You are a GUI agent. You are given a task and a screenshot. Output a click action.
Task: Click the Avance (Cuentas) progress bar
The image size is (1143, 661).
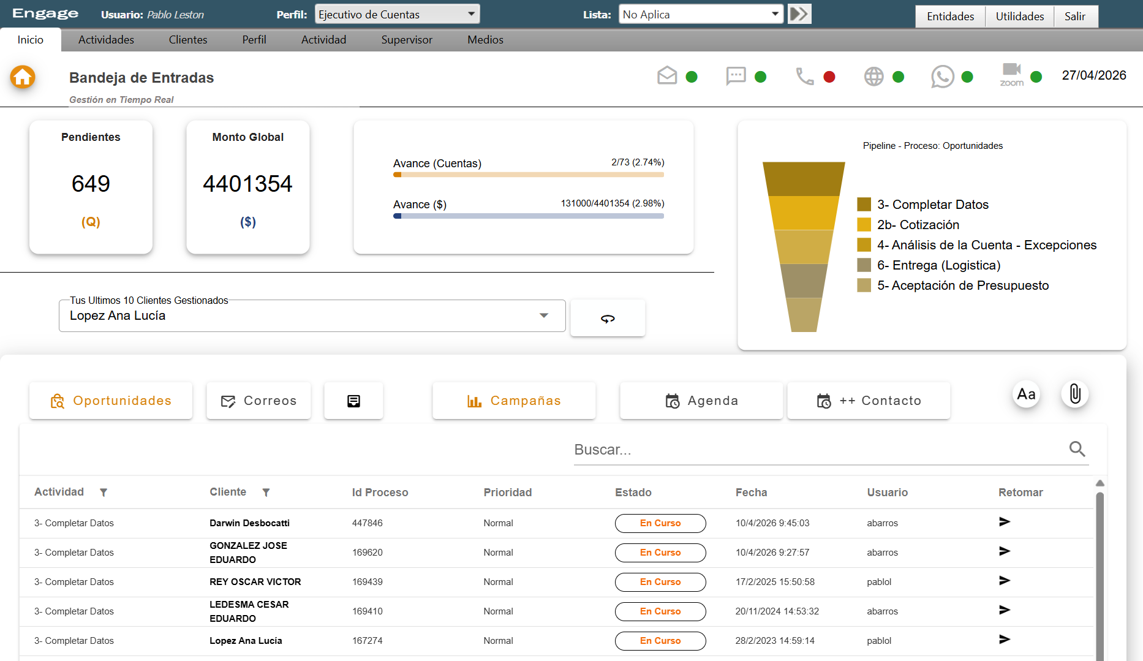pos(529,175)
